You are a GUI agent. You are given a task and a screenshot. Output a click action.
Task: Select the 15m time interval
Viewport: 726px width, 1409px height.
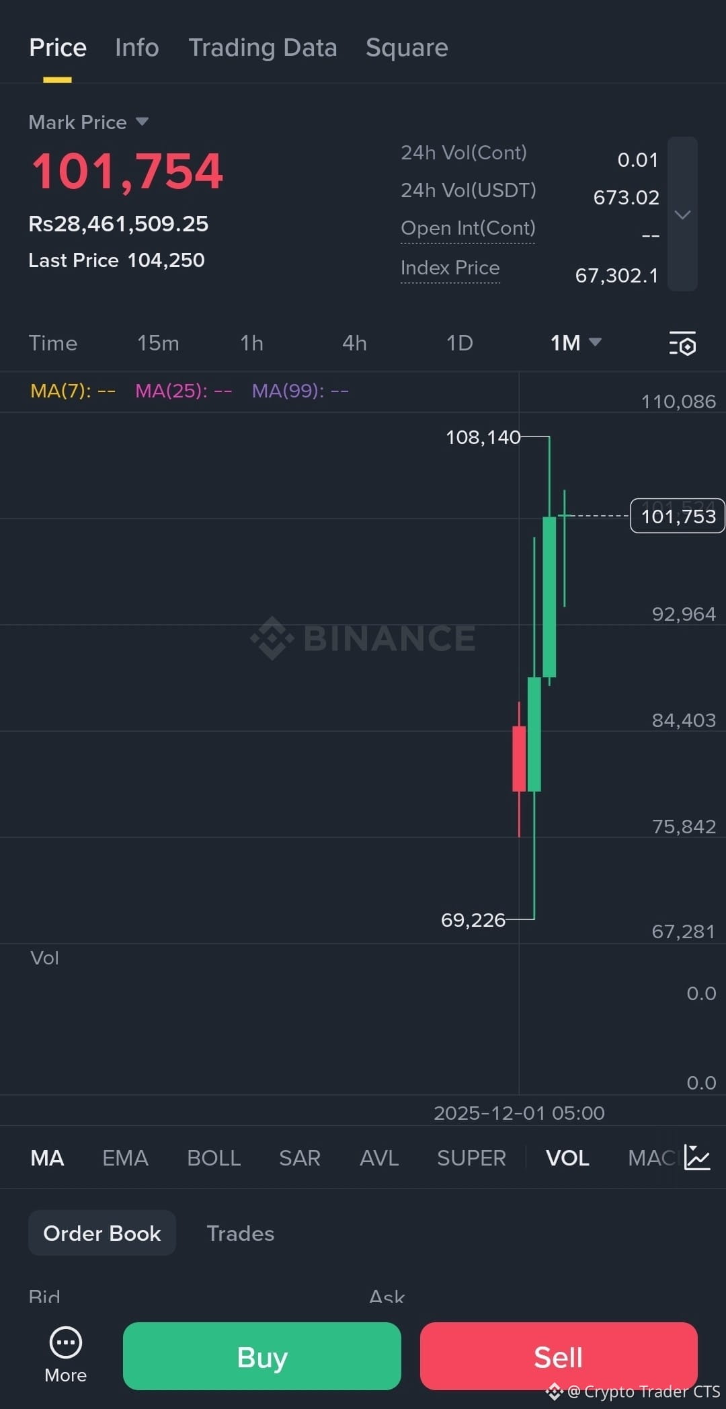click(x=158, y=343)
